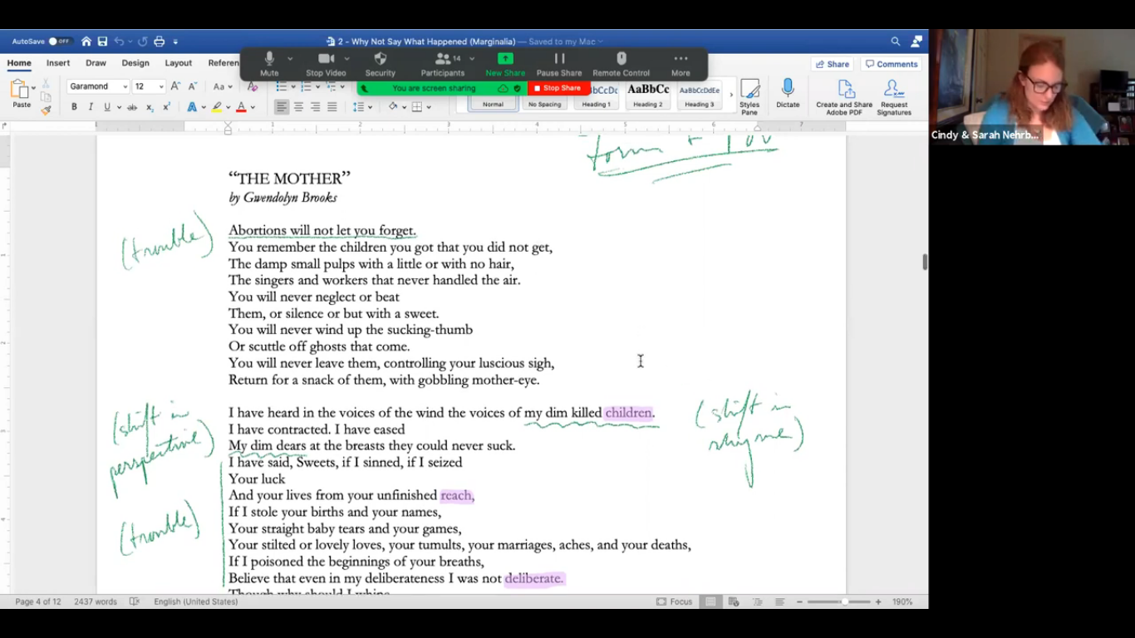Adjust the zoom slider in status bar
The image size is (1135, 638).
click(x=844, y=601)
